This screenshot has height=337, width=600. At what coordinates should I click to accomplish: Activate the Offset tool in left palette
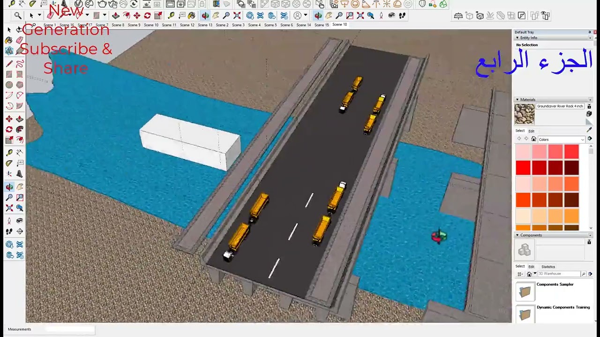point(20,140)
